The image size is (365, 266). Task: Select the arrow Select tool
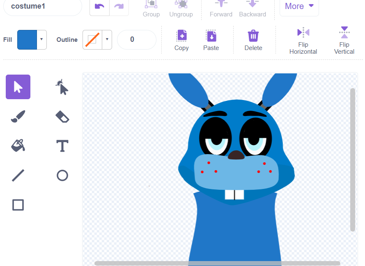coord(18,87)
